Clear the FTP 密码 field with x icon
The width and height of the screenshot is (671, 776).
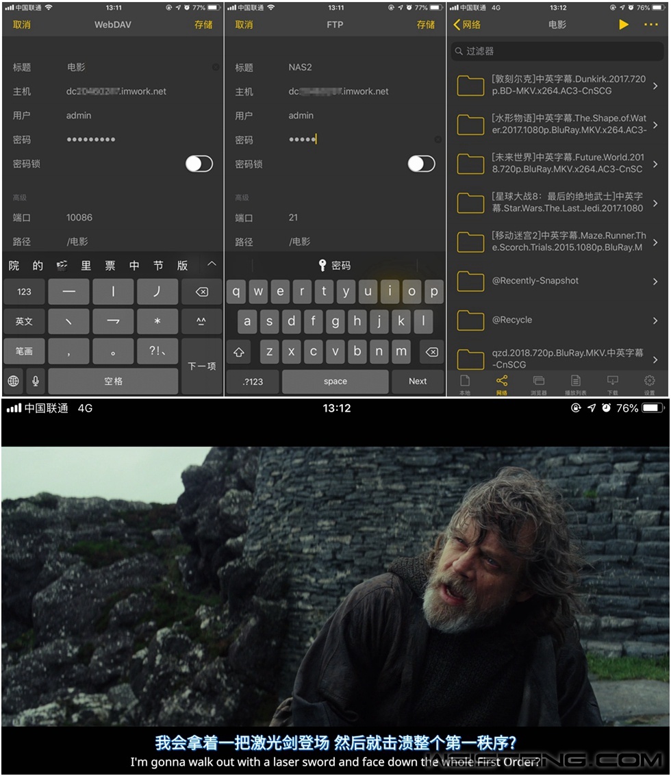pyautogui.click(x=438, y=140)
